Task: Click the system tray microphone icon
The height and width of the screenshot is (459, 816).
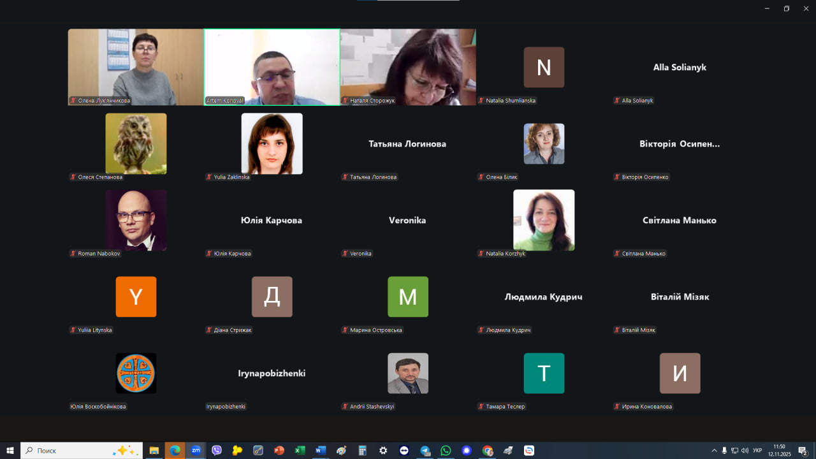Action: [724, 450]
